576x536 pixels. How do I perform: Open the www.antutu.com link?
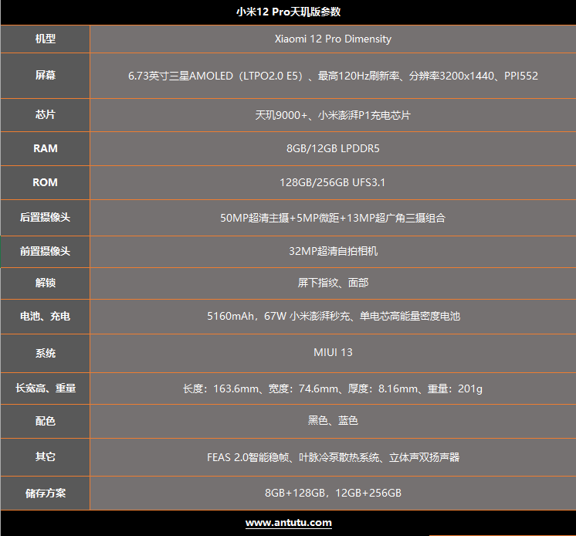pos(288,522)
